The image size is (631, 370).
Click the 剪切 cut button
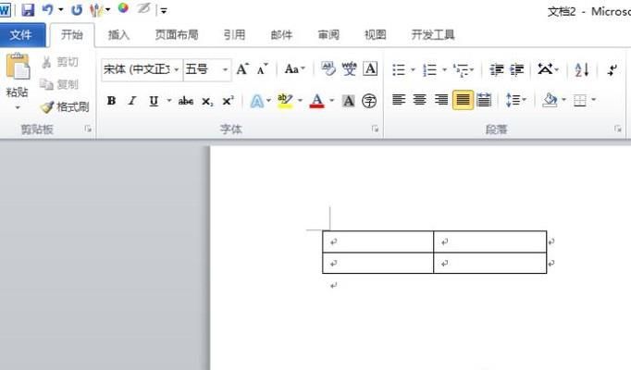pyautogui.click(x=60, y=62)
